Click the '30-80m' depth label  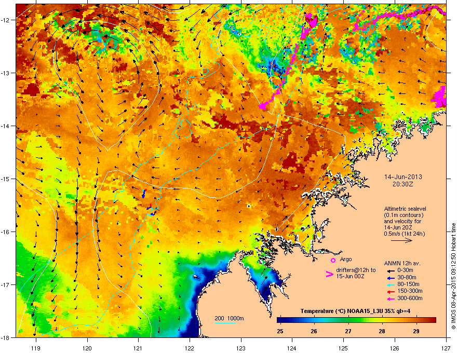[407, 277]
